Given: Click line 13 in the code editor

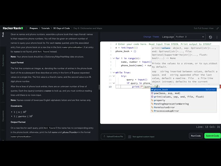Looking at the screenshot, I should click(167, 87).
